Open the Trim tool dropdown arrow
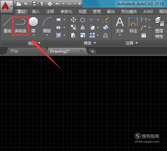Image resolution: width=167 pixels, height=151 pixels. [98, 20]
